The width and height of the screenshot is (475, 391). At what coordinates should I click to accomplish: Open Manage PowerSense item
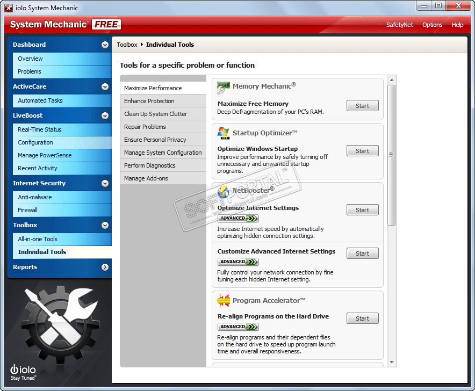click(62, 155)
